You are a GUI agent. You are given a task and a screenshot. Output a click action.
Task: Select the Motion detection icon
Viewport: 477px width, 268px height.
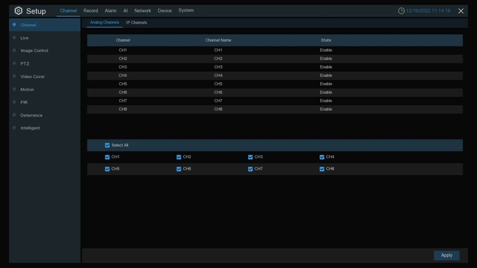click(14, 89)
